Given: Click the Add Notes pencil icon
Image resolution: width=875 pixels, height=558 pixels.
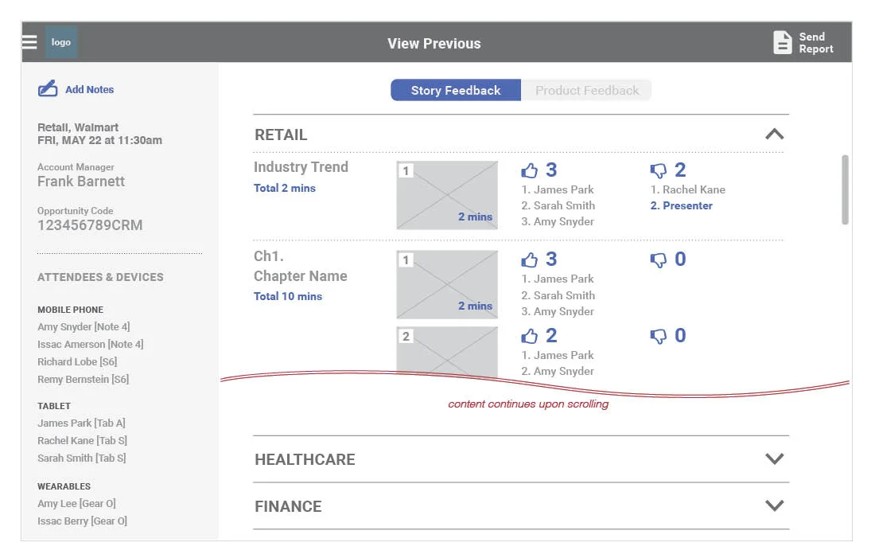Looking at the screenshot, I should click(x=48, y=88).
